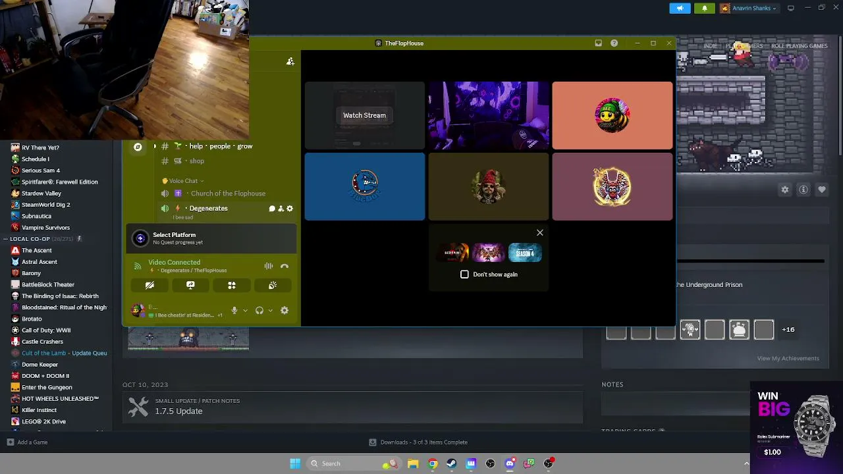Screen dimensions: 843x474
Task: Switch Steam to Big Picture mode icon
Action: 790,8
